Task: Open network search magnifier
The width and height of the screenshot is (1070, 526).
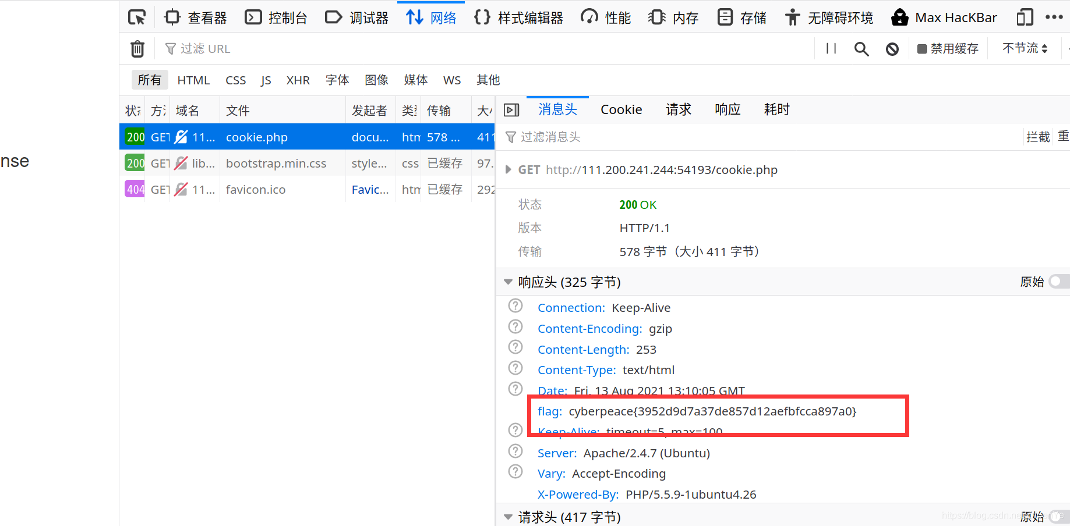Action: click(x=861, y=49)
